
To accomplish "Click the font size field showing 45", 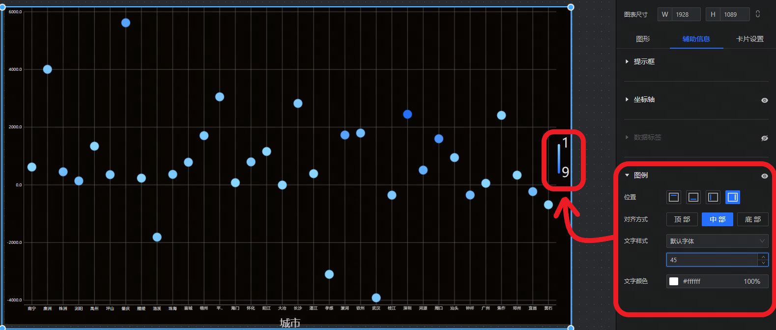I will pos(712,260).
